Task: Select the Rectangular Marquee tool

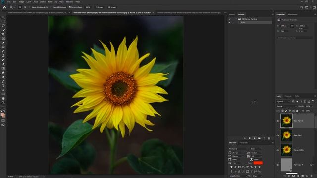Action: point(3,21)
